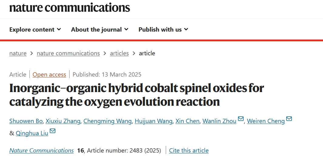Open author Shuowen Bo's profile
This screenshot has height=158, width=323.
26,121
